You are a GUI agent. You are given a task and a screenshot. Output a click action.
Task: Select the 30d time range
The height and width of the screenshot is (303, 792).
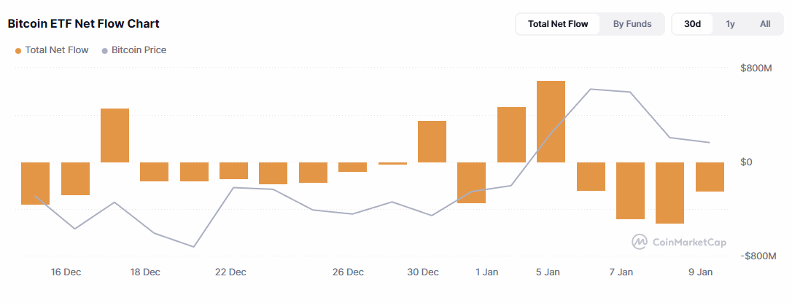coord(692,24)
